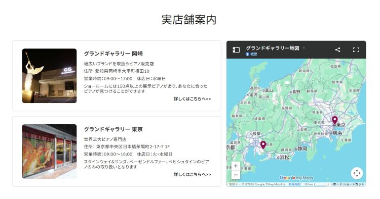This screenshot has width=380, height=199.
Task: Open the グランドギャラリー 岡崎 store photo
Action: [x=50, y=76]
